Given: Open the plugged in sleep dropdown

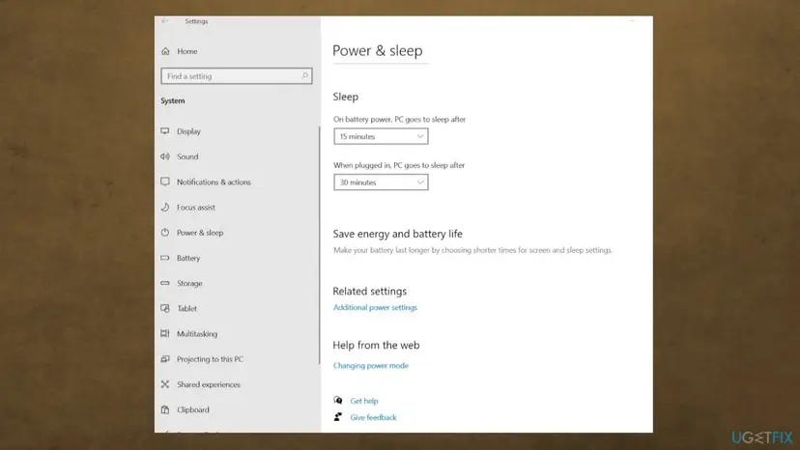Looking at the screenshot, I should [x=381, y=183].
